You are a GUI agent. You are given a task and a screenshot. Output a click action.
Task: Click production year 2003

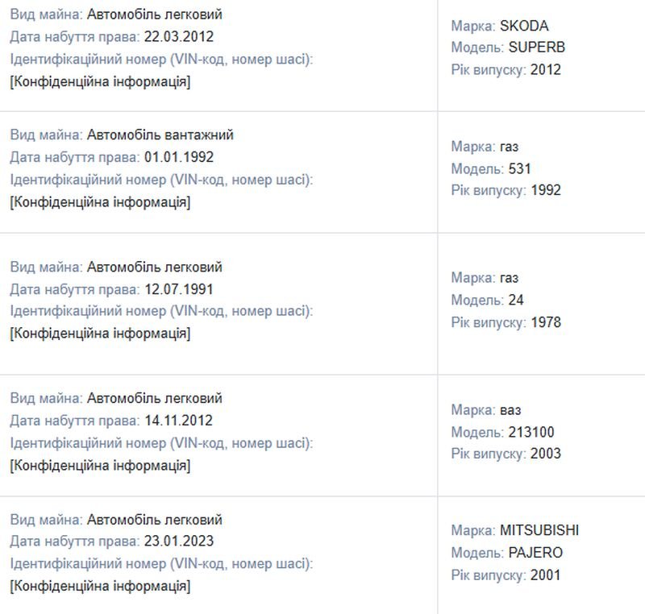(546, 454)
